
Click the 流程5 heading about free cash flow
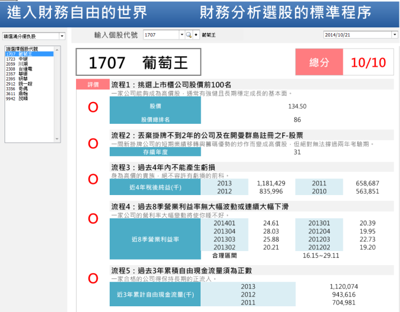(181, 270)
